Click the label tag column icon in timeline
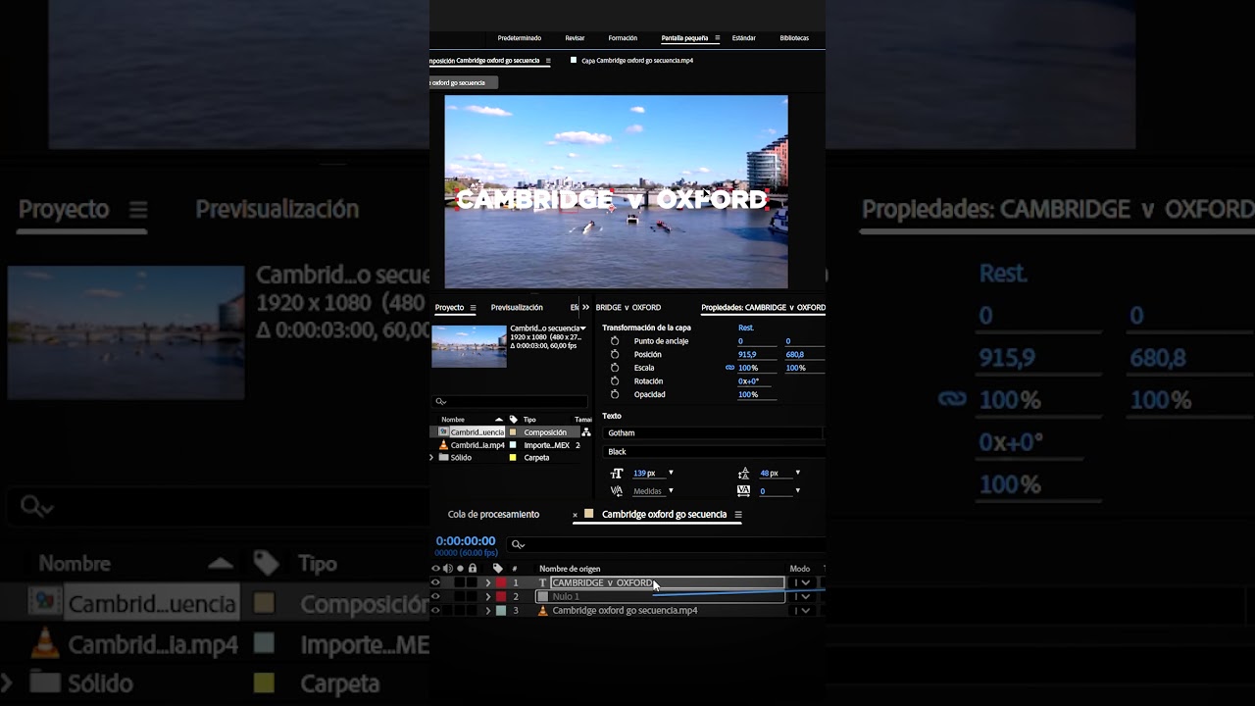 click(498, 569)
